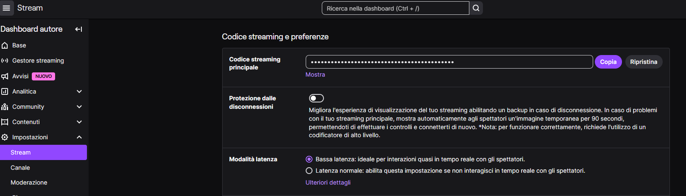The height and width of the screenshot is (196, 686).
Task: Click the Mostra link to reveal key
Action: pos(315,75)
